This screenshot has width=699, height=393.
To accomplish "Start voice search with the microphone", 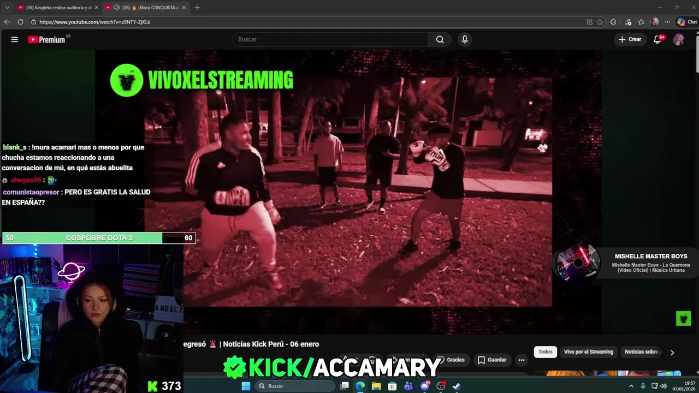I will click(465, 39).
